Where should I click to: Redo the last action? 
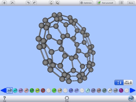pos(35,3)
